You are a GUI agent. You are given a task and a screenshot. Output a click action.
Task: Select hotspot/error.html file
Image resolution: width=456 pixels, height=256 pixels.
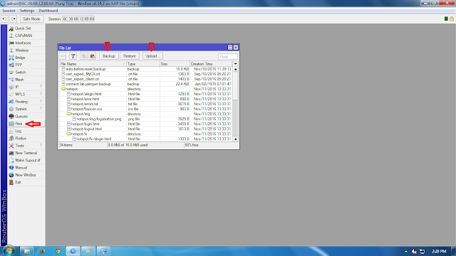145,99
